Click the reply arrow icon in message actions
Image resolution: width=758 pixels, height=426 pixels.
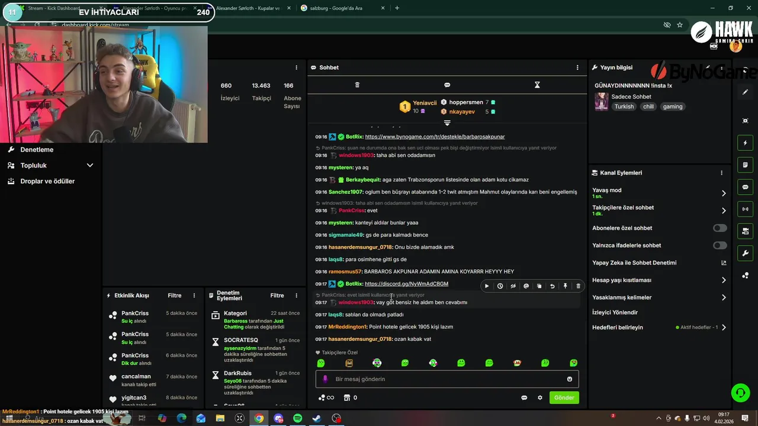(x=552, y=286)
